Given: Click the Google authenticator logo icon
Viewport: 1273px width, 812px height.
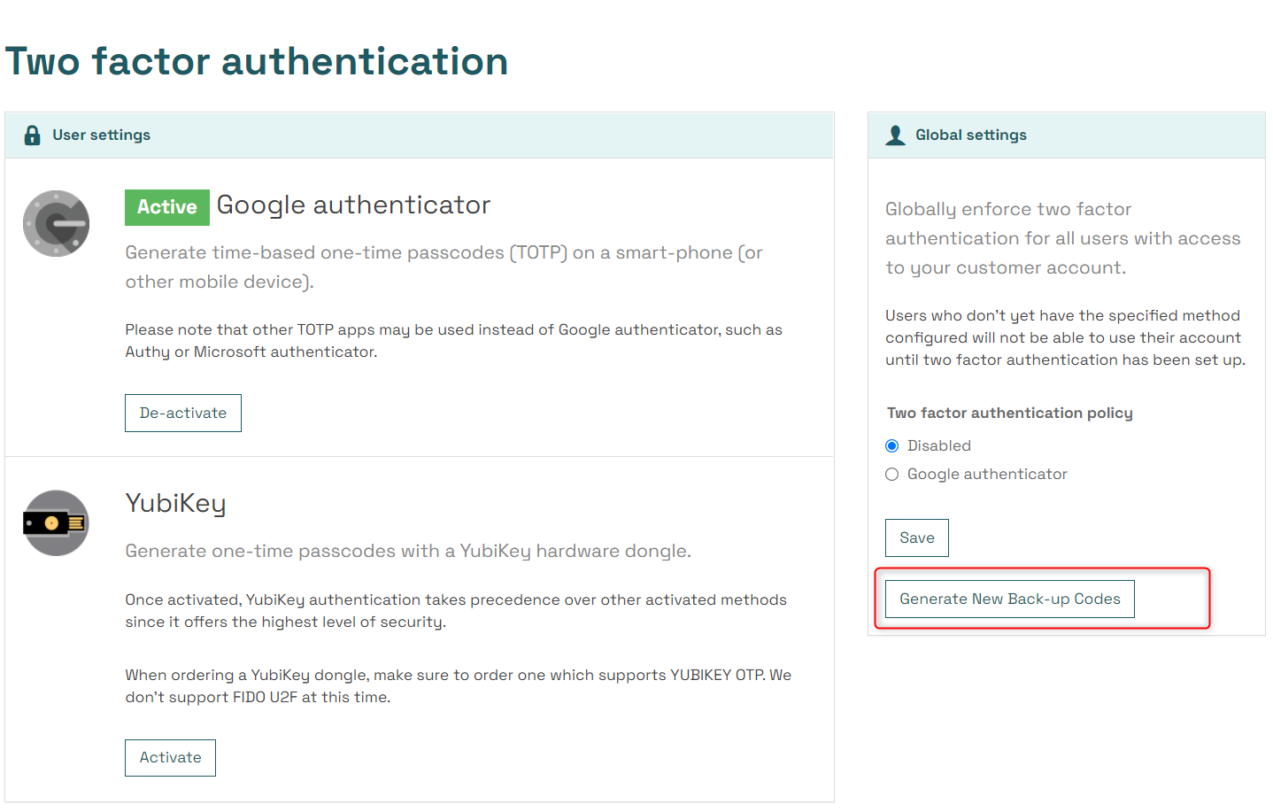Looking at the screenshot, I should 56,223.
